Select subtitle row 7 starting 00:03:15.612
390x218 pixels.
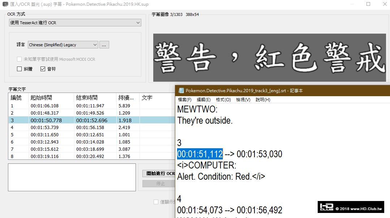pos(91,149)
